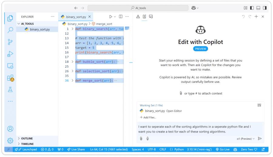This screenshot has width=273, height=157.
Task: Unfold the merge_sort function on line 36
Action: click(72, 80)
